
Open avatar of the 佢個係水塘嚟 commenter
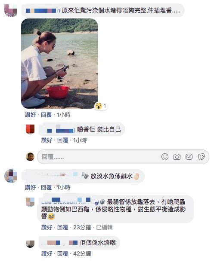[30, 244]
